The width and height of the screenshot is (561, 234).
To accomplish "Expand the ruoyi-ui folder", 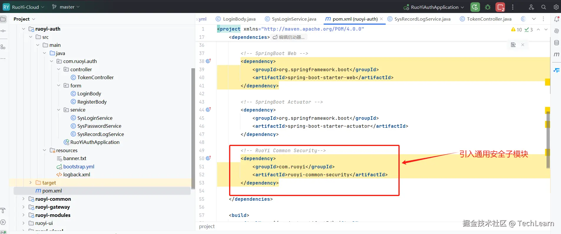I will click(24, 223).
